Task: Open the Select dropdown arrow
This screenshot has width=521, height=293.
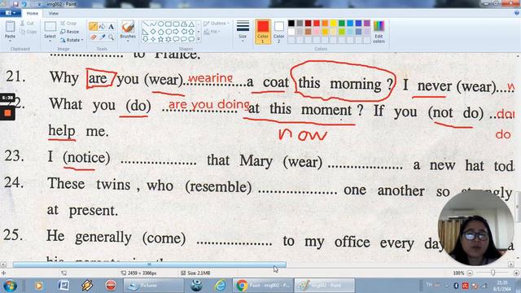Action: click(50, 41)
